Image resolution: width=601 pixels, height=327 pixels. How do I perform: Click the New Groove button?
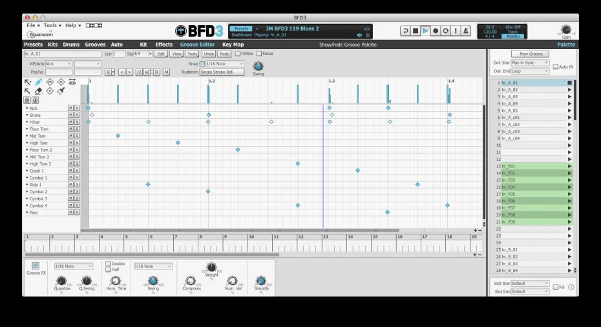click(x=531, y=54)
